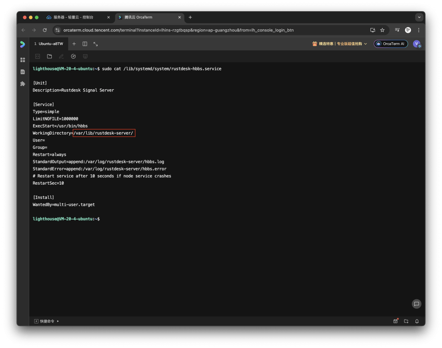This screenshot has height=348, width=442.
Task: Launch the OrcaTerm AI assistant
Action: (x=391, y=44)
